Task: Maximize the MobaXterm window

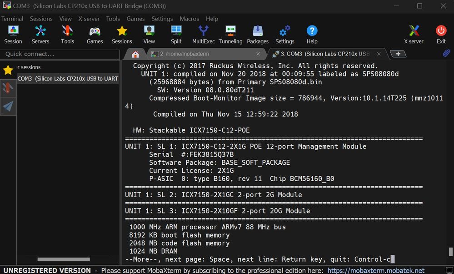Action: pyautogui.click(x=419, y=6)
